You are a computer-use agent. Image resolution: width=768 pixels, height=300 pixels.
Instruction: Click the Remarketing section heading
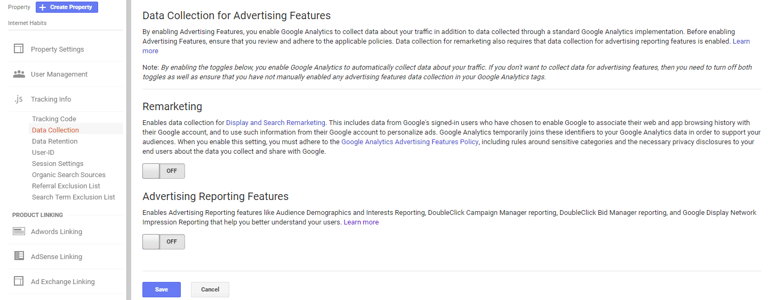[x=172, y=106]
